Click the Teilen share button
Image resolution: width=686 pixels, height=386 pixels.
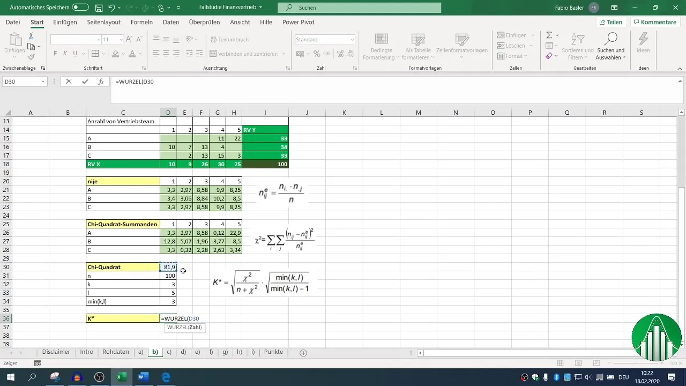point(611,22)
